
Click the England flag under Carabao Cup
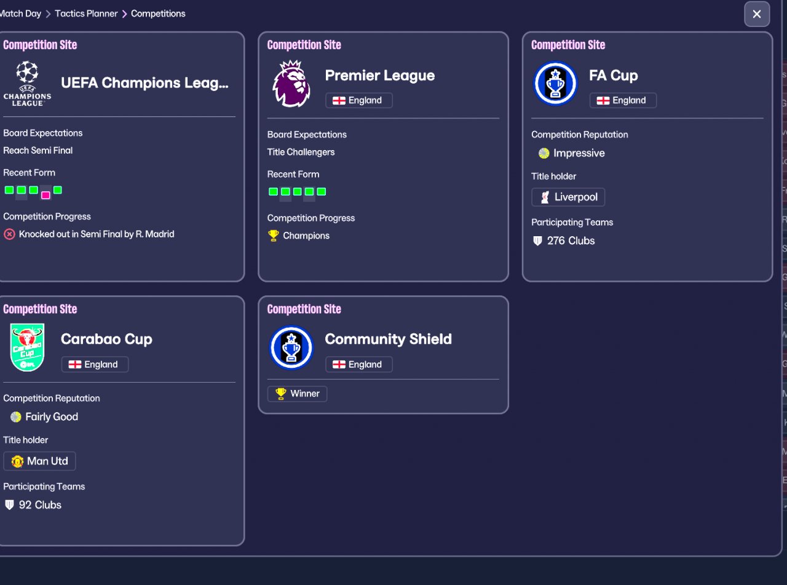pyautogui.click(x=75, y=365)
